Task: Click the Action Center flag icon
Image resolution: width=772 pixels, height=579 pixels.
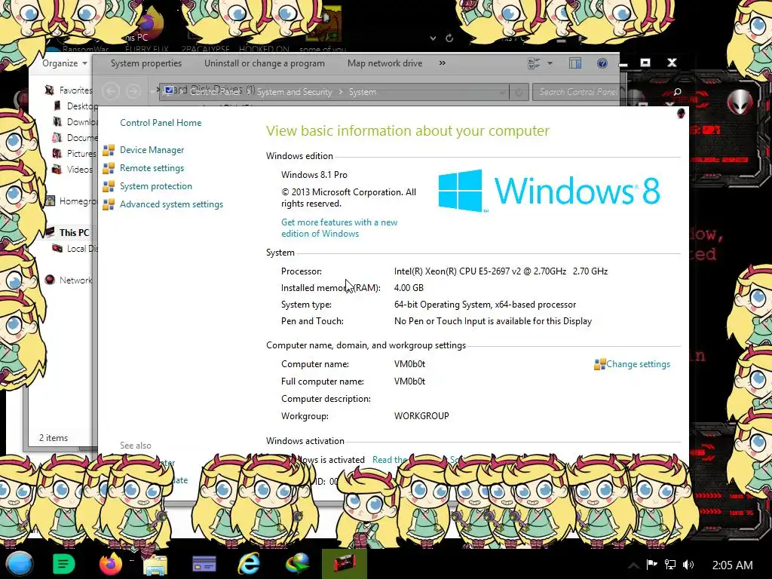Action: coord(652,565)
